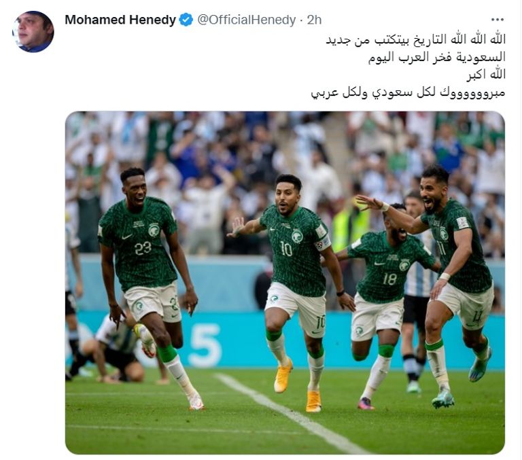Image resolution: width=522 pixels, height=460 pixels.
Task: Click the second line mentioning السعودية
Action: (437, 57)
